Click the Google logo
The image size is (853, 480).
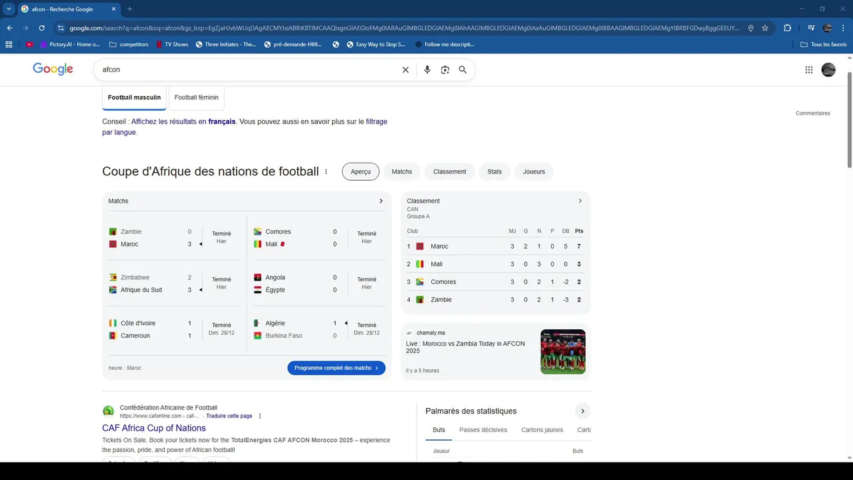pyautogui.click(x=53, y=69)
